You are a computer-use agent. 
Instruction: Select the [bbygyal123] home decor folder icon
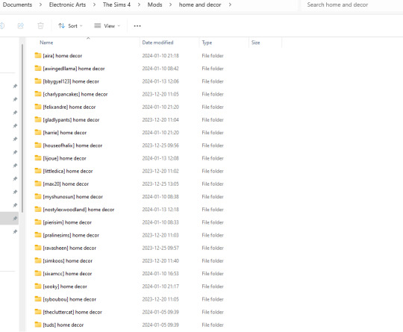38,81
